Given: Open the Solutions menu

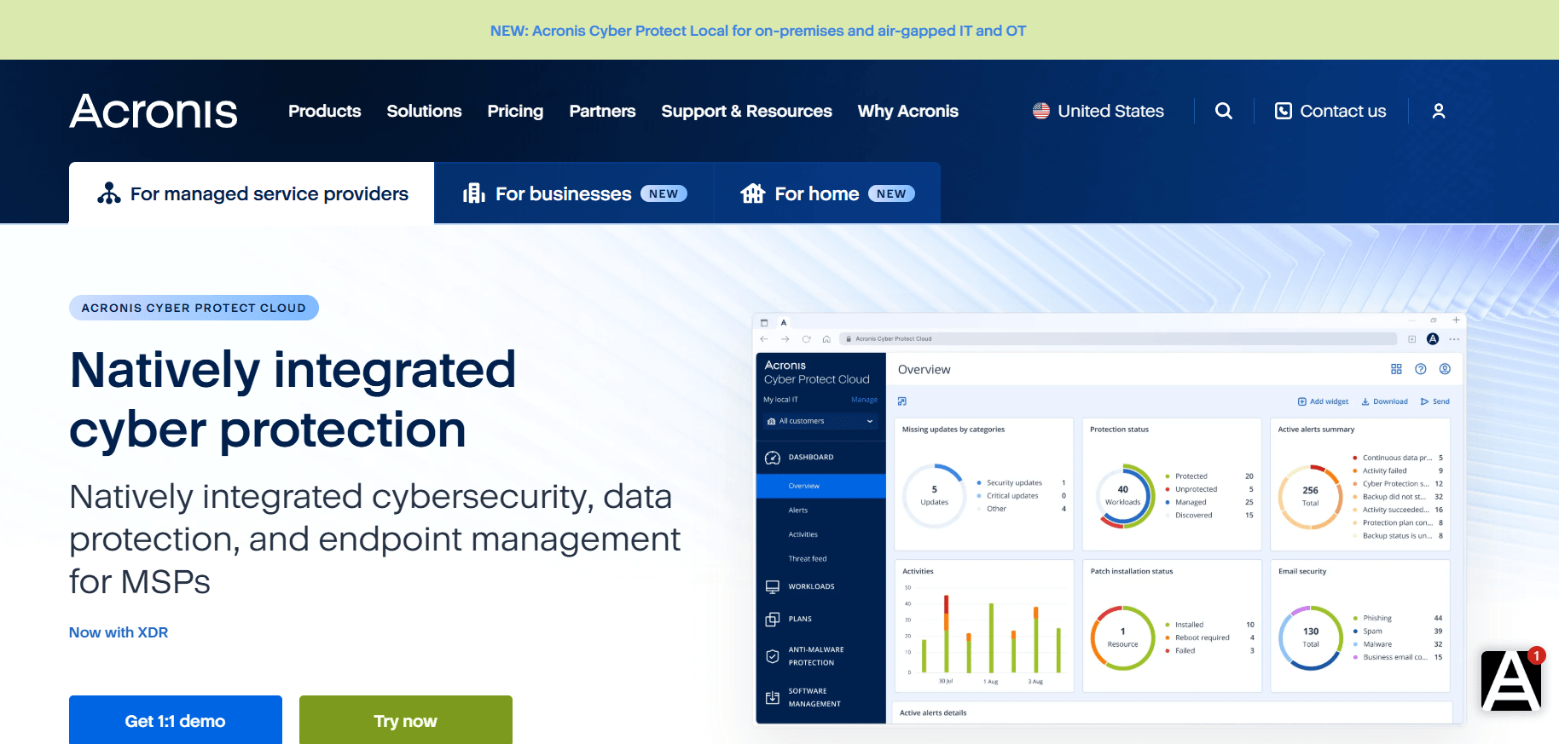Looking at the screenshot, I should [x=424, y=111].
